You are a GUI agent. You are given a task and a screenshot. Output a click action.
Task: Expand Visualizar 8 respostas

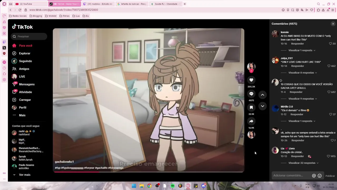click(x=303, y=73)
